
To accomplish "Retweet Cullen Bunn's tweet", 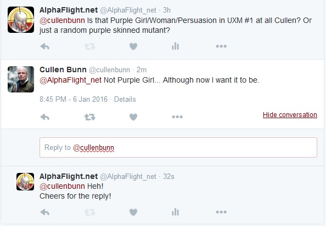I will 90,117.
